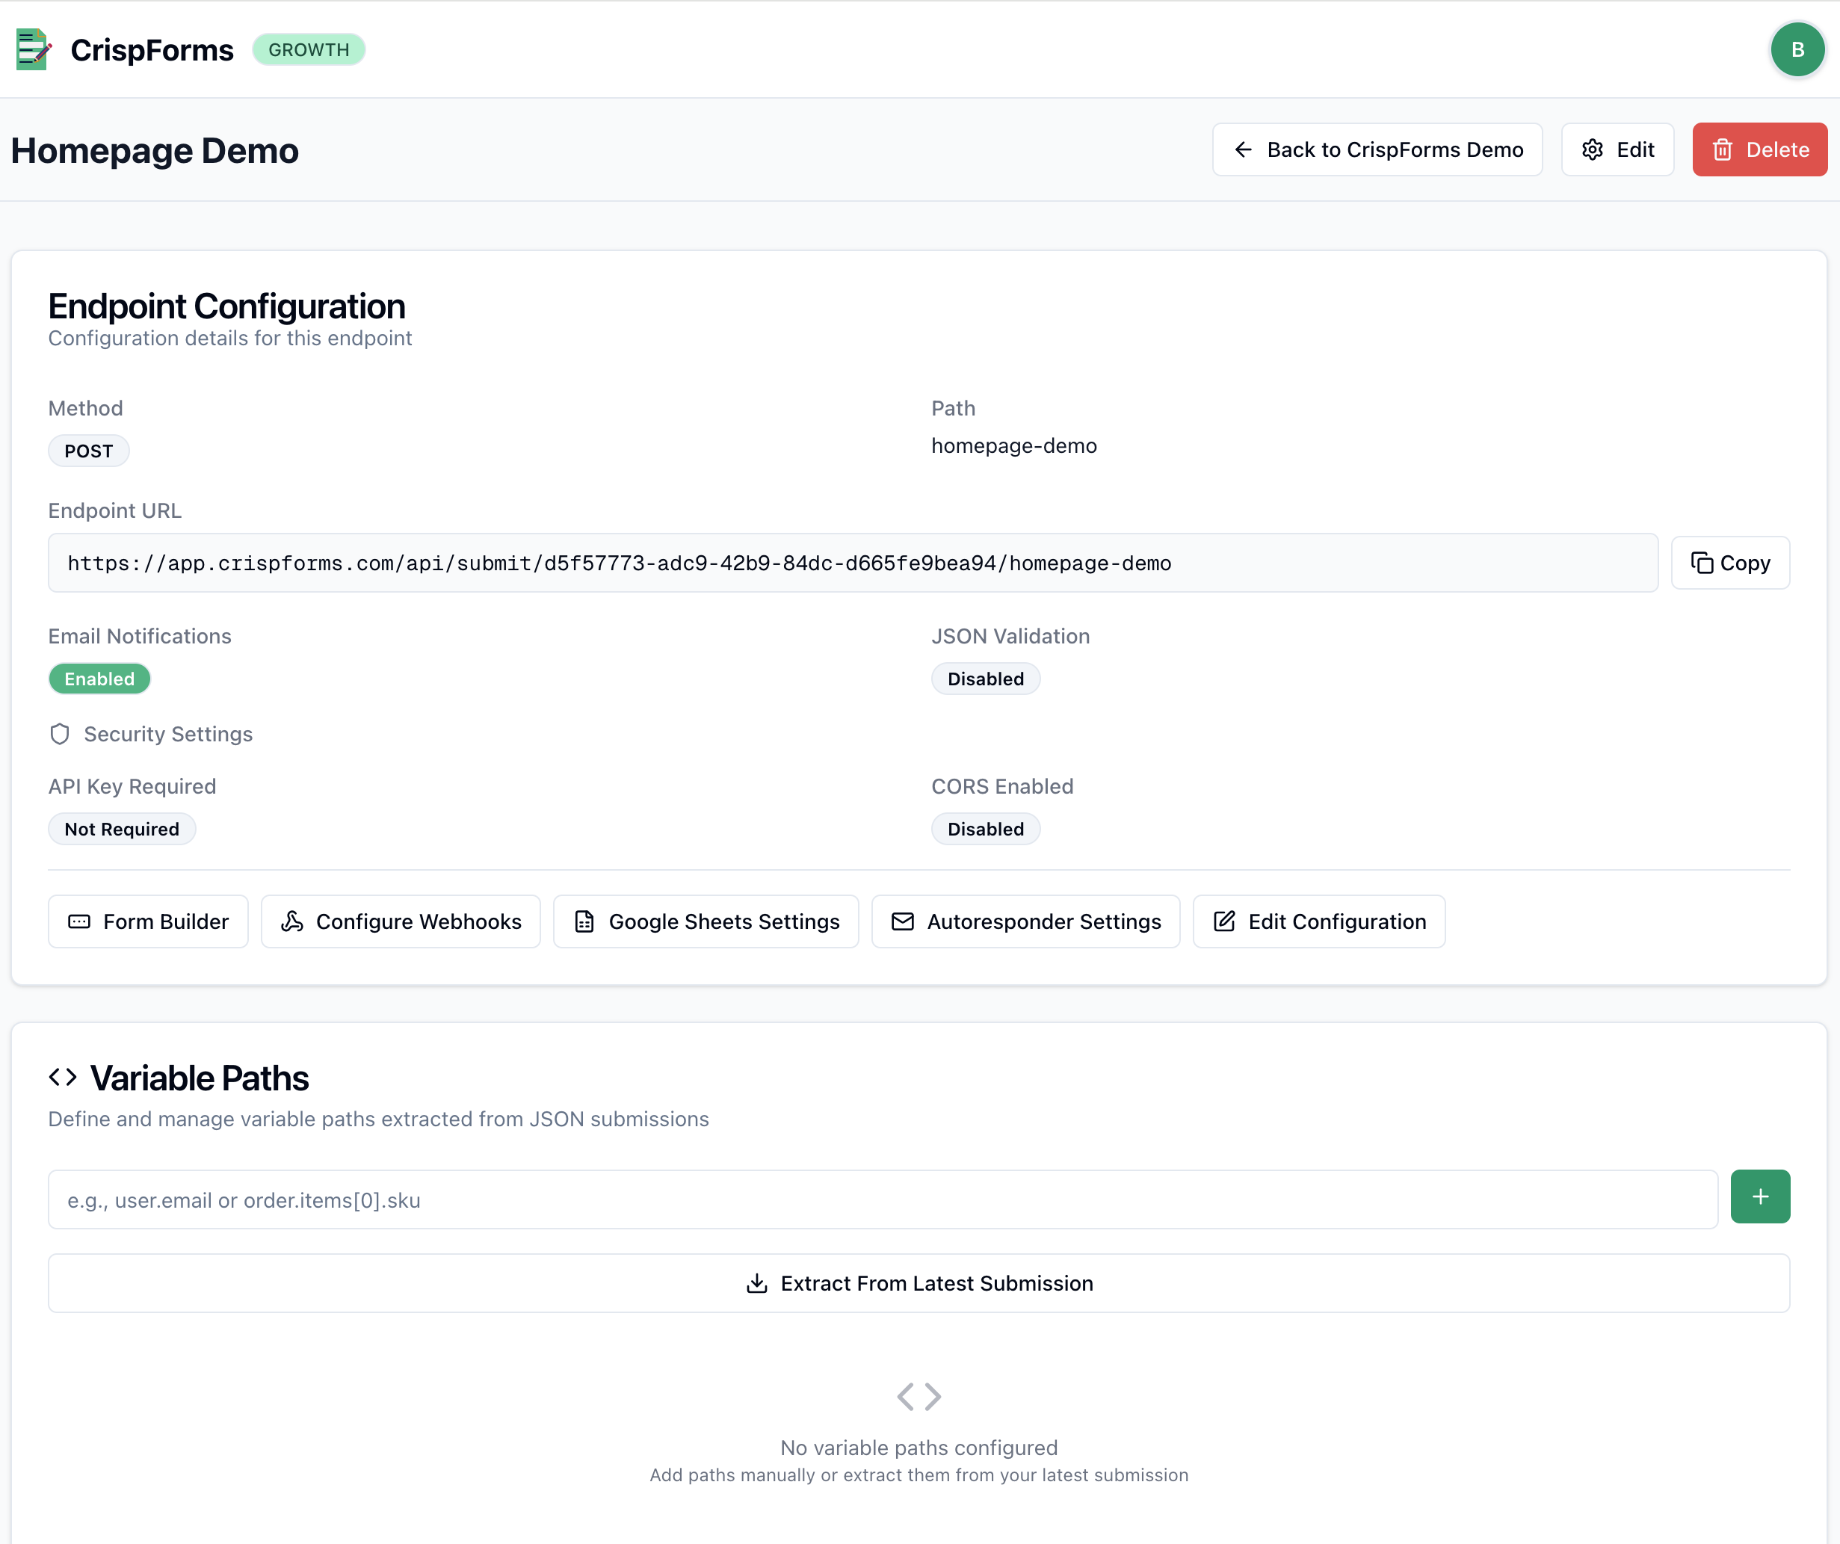The height and width of the screenshot is (1544, 1840).
Task: Click the gear icon on Edit button
Action: (x=1592, y=150)
